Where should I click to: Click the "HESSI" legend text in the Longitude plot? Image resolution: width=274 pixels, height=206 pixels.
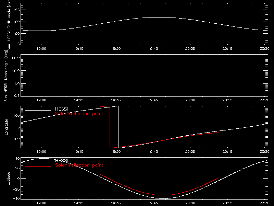[x=61, y=109]
